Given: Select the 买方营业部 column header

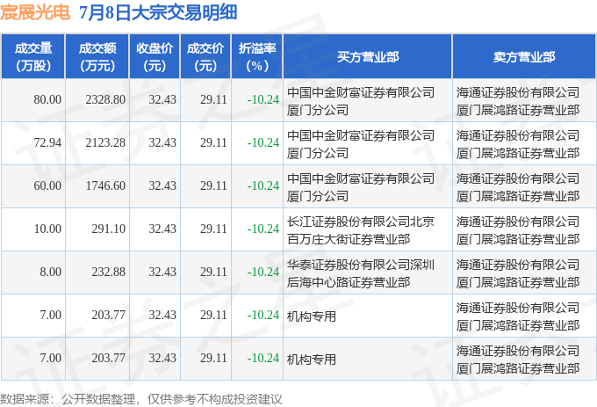Looking at the screenshot, I should click(368, 57).
